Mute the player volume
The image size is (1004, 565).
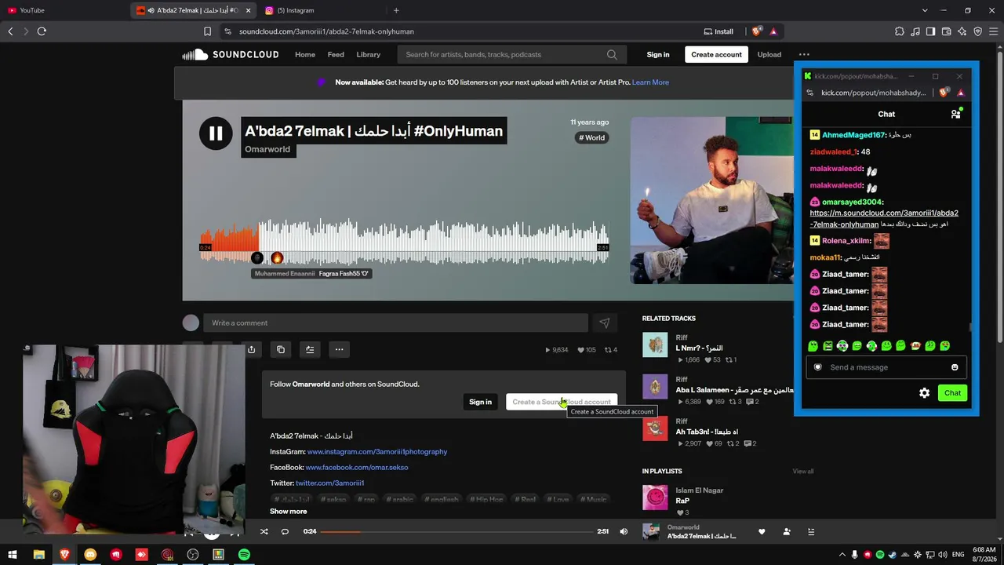(x=624, y=531)
